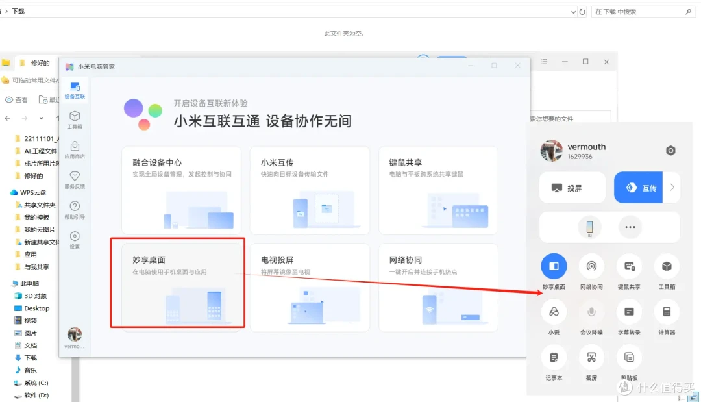Open 帮助引导 help guide in sidebar

(75, 210)
